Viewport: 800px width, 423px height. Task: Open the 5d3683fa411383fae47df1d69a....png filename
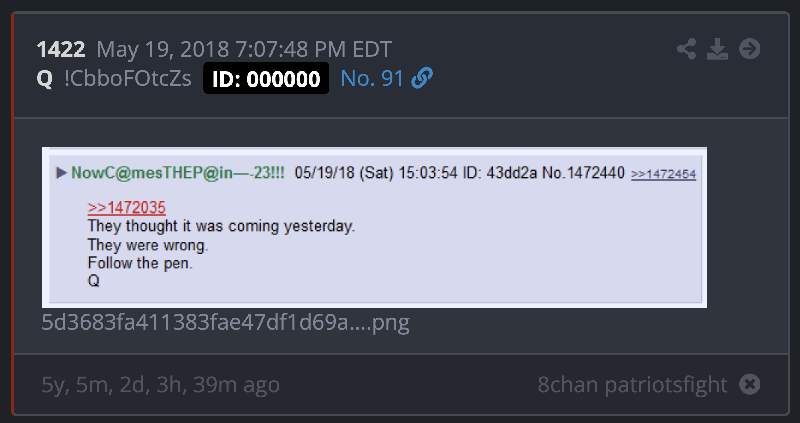point(226,322)
